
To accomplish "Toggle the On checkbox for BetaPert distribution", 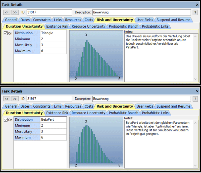I will pyautogui.click(x=6, y=120).
